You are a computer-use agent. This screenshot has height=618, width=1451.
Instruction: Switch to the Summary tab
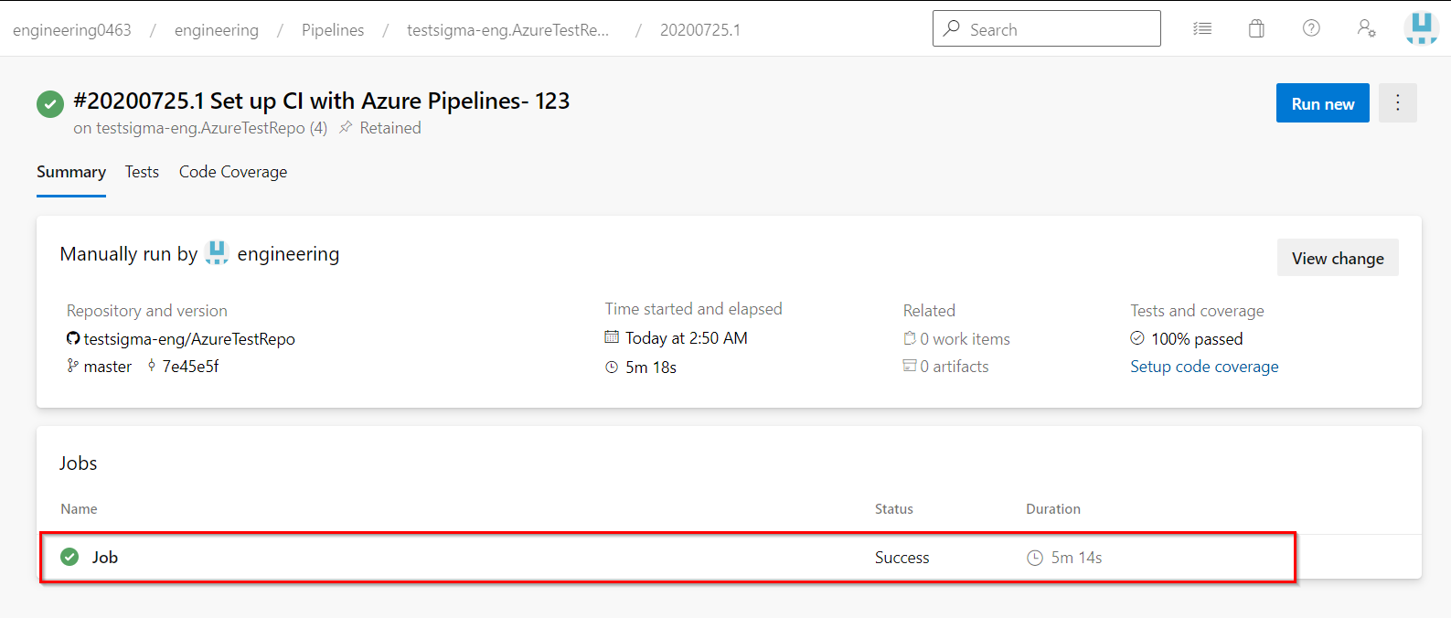coord(71,172)
